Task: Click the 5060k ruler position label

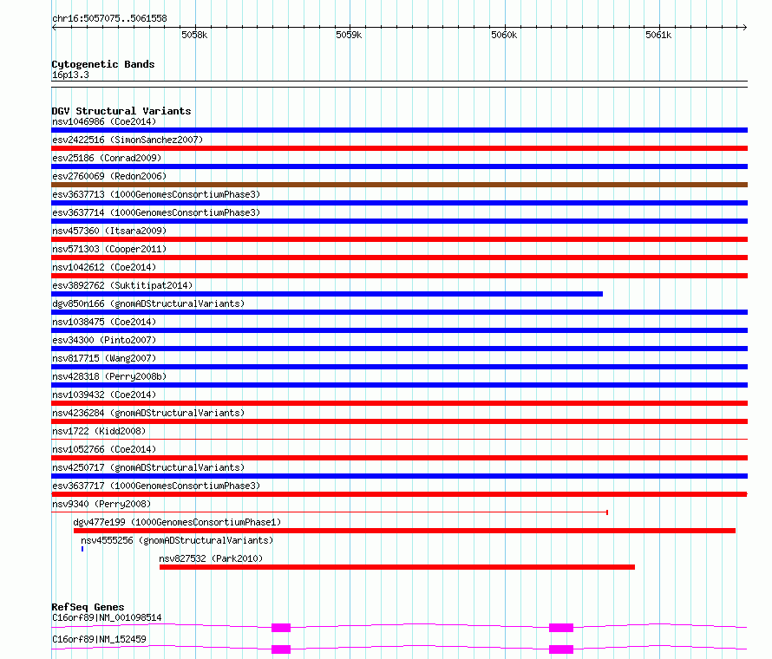Action: point(504,35)
